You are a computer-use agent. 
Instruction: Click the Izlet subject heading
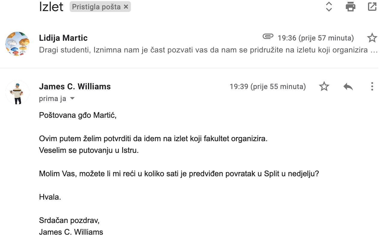pos(51,7)
